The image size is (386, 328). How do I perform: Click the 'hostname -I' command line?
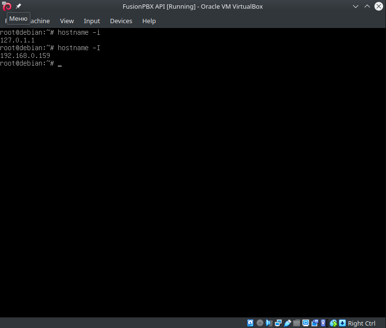click(x=50, y=48)
